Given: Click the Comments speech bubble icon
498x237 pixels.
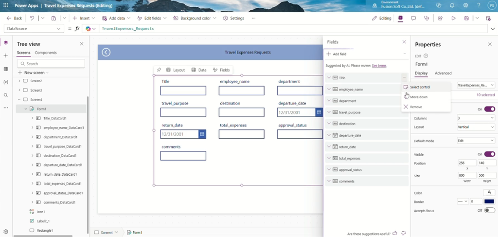Looking at the screenshot, I should click(x=413, y=18).
